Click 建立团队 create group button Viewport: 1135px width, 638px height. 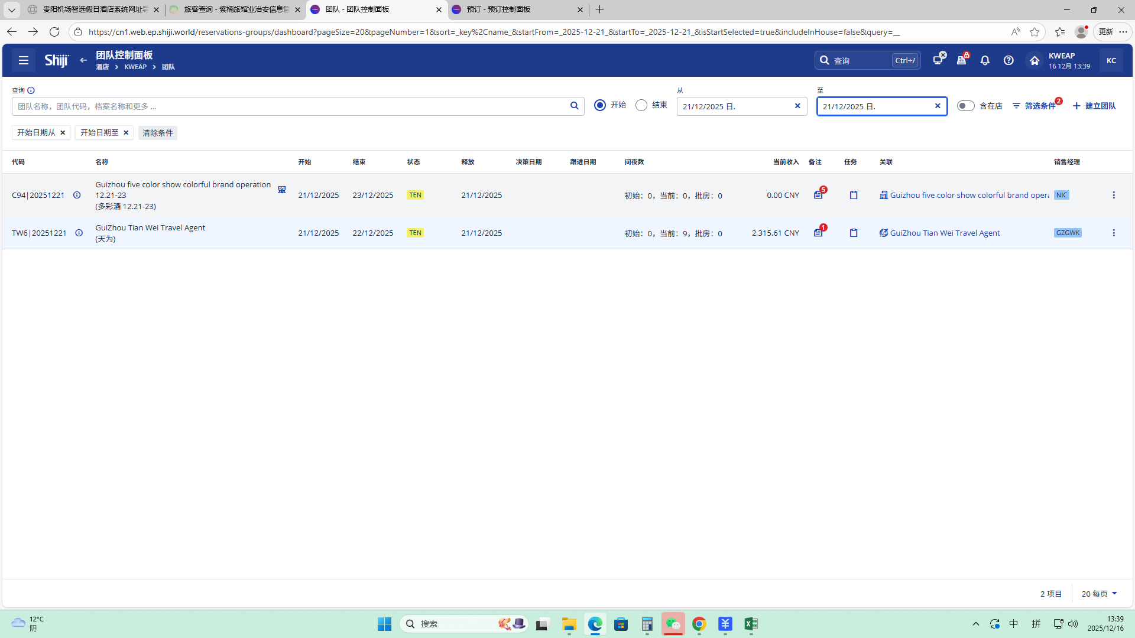pos(1094,106)
